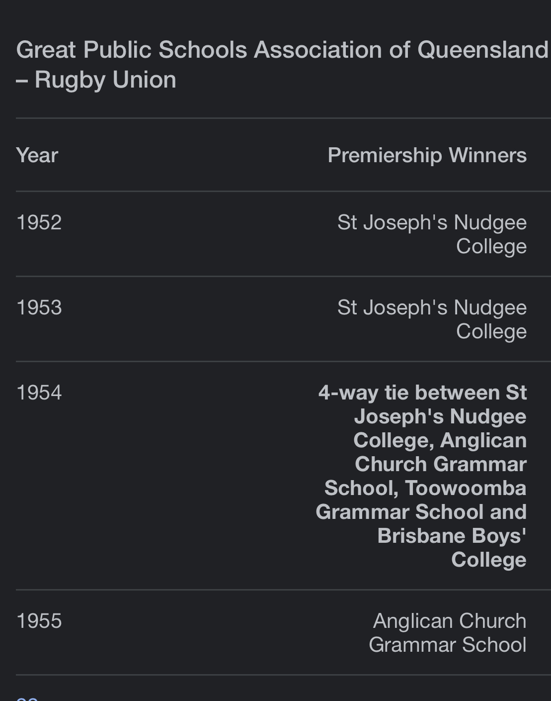Select the 1953 year cell
The width and height of the screenshot is (551, 701).
[x=39, y=307]
